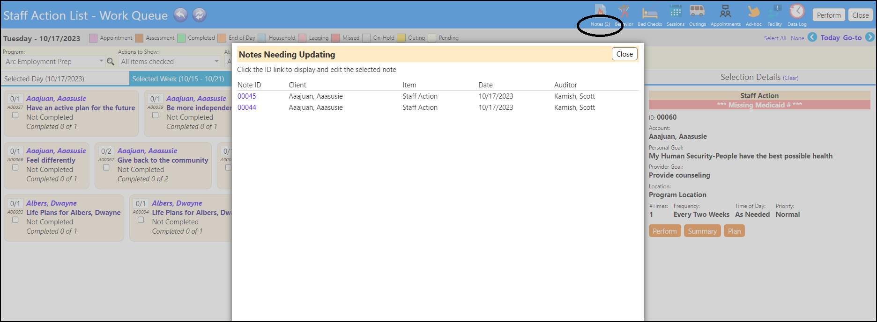Click the Appointment legend color swatch
The height and width of the screenshot is (322, 877).
(x=93, y=38)
